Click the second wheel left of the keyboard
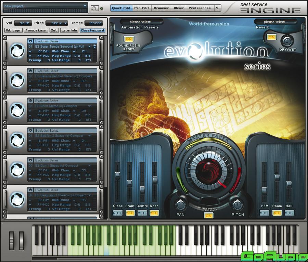The width and height of the screenshot is (308, 262). click(22, 240)
